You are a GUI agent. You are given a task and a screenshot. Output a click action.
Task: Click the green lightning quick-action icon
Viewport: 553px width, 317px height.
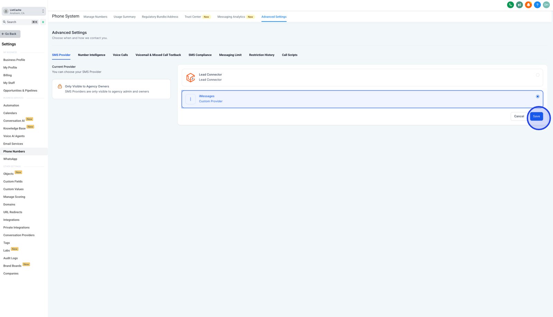[43, 22]
